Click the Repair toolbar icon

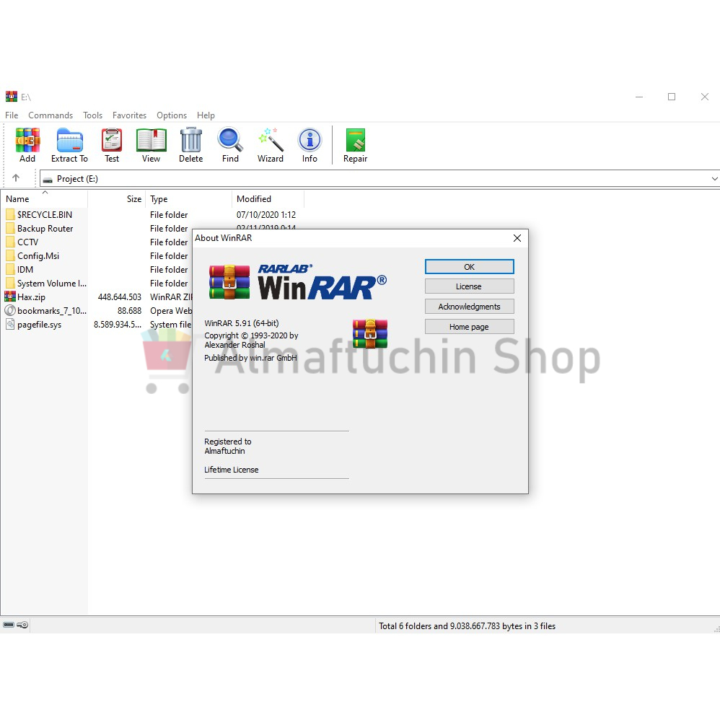coord(356,140)
